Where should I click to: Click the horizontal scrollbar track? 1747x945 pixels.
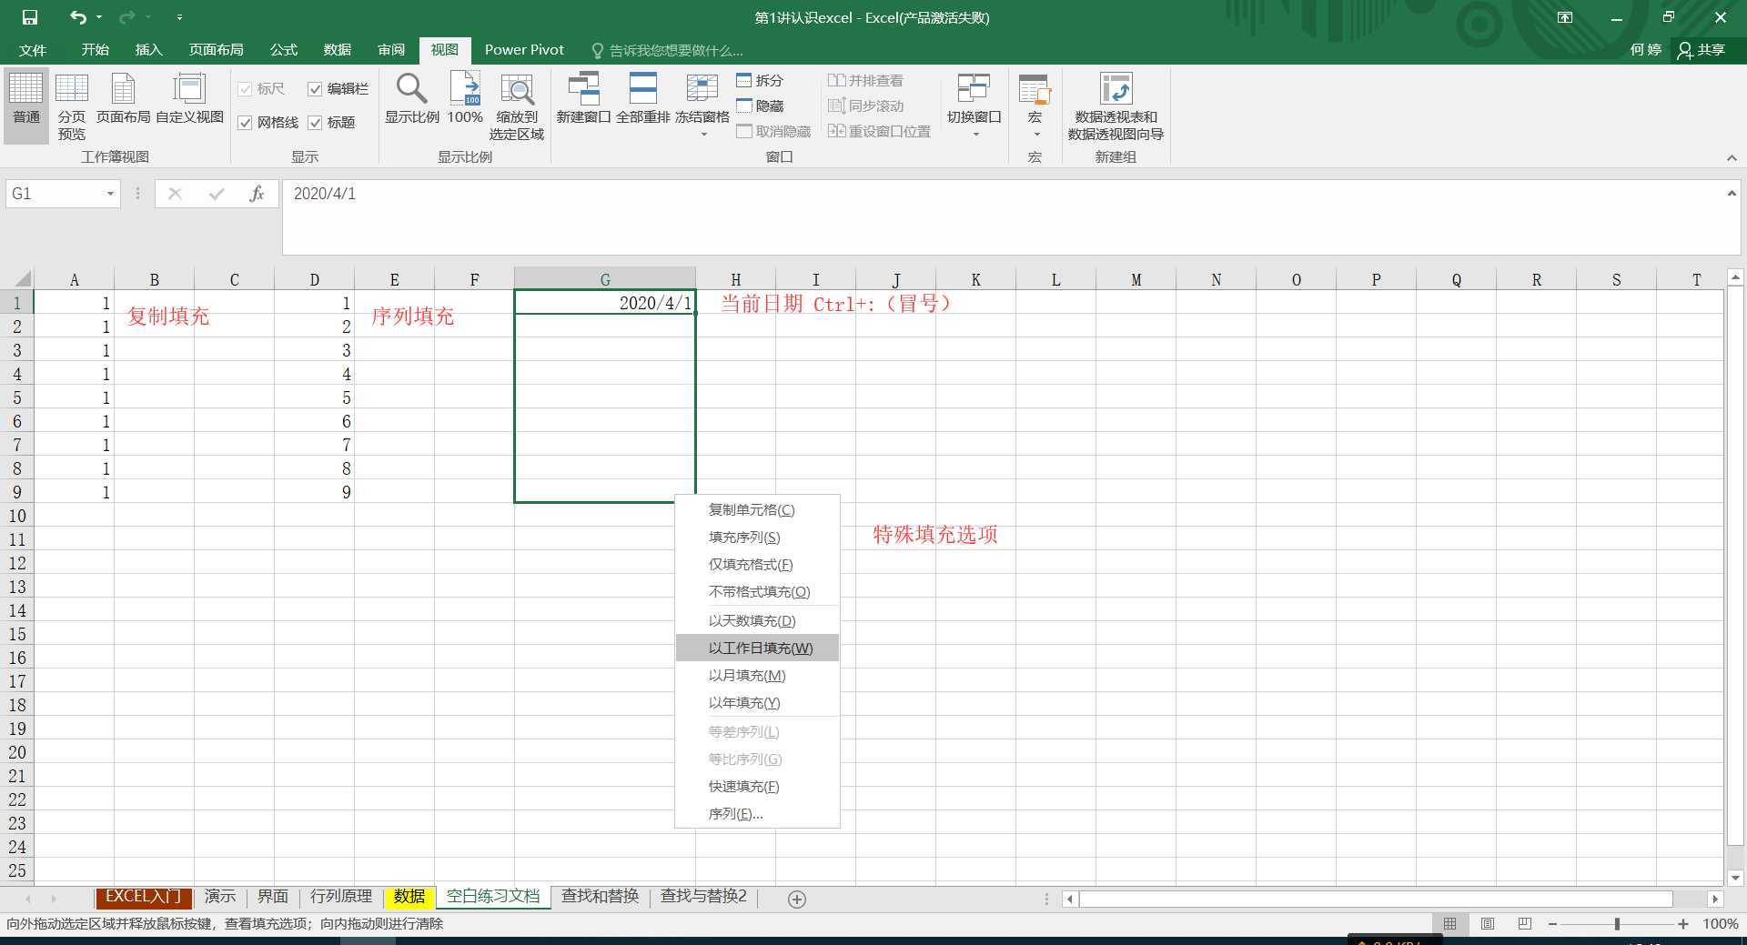tap(1376, 899)
